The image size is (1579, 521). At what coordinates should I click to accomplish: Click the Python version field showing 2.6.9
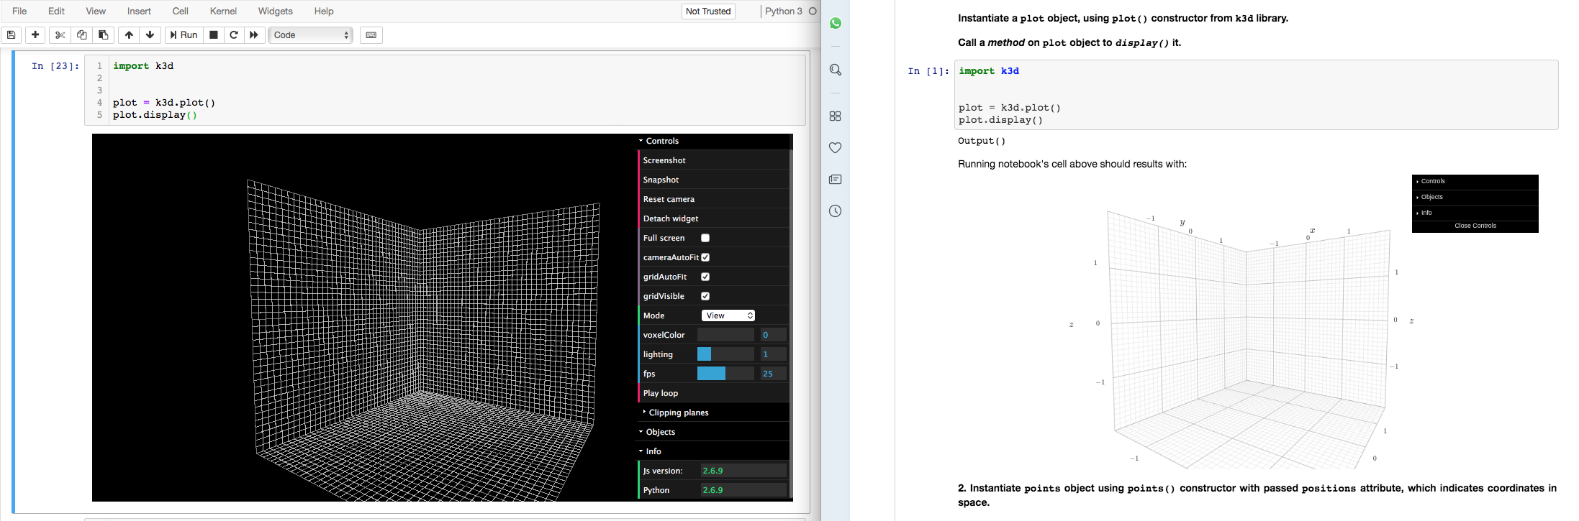[x=743, y=490]
